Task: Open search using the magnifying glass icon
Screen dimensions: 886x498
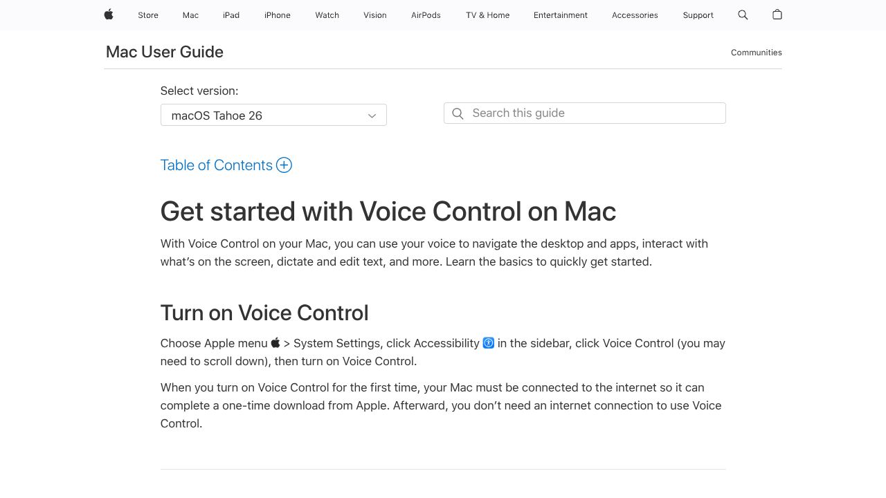Action: [x=743, y=15]
